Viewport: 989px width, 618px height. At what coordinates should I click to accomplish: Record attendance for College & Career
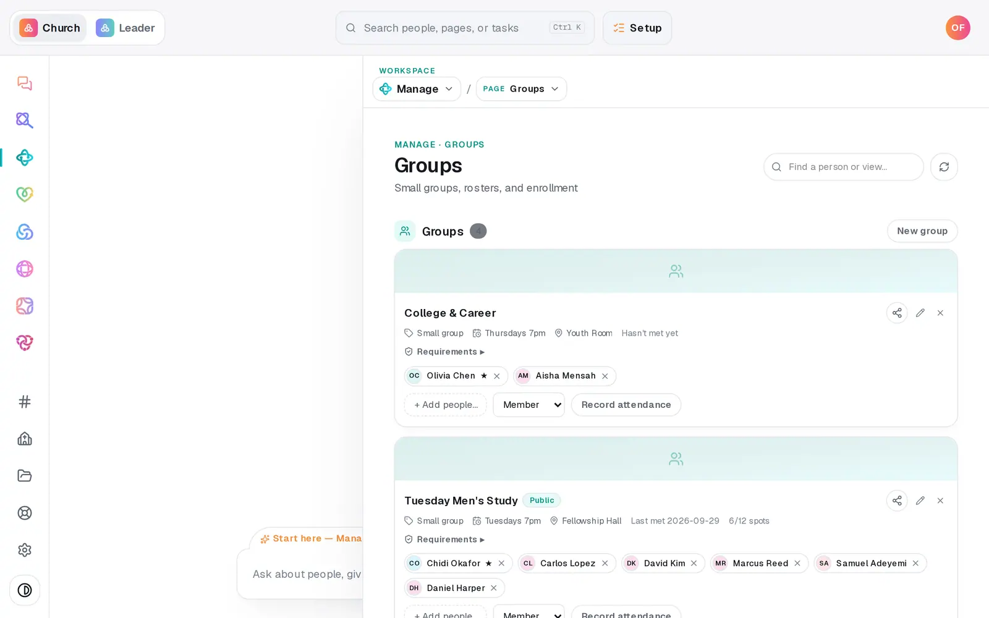(x=626, y=405)
